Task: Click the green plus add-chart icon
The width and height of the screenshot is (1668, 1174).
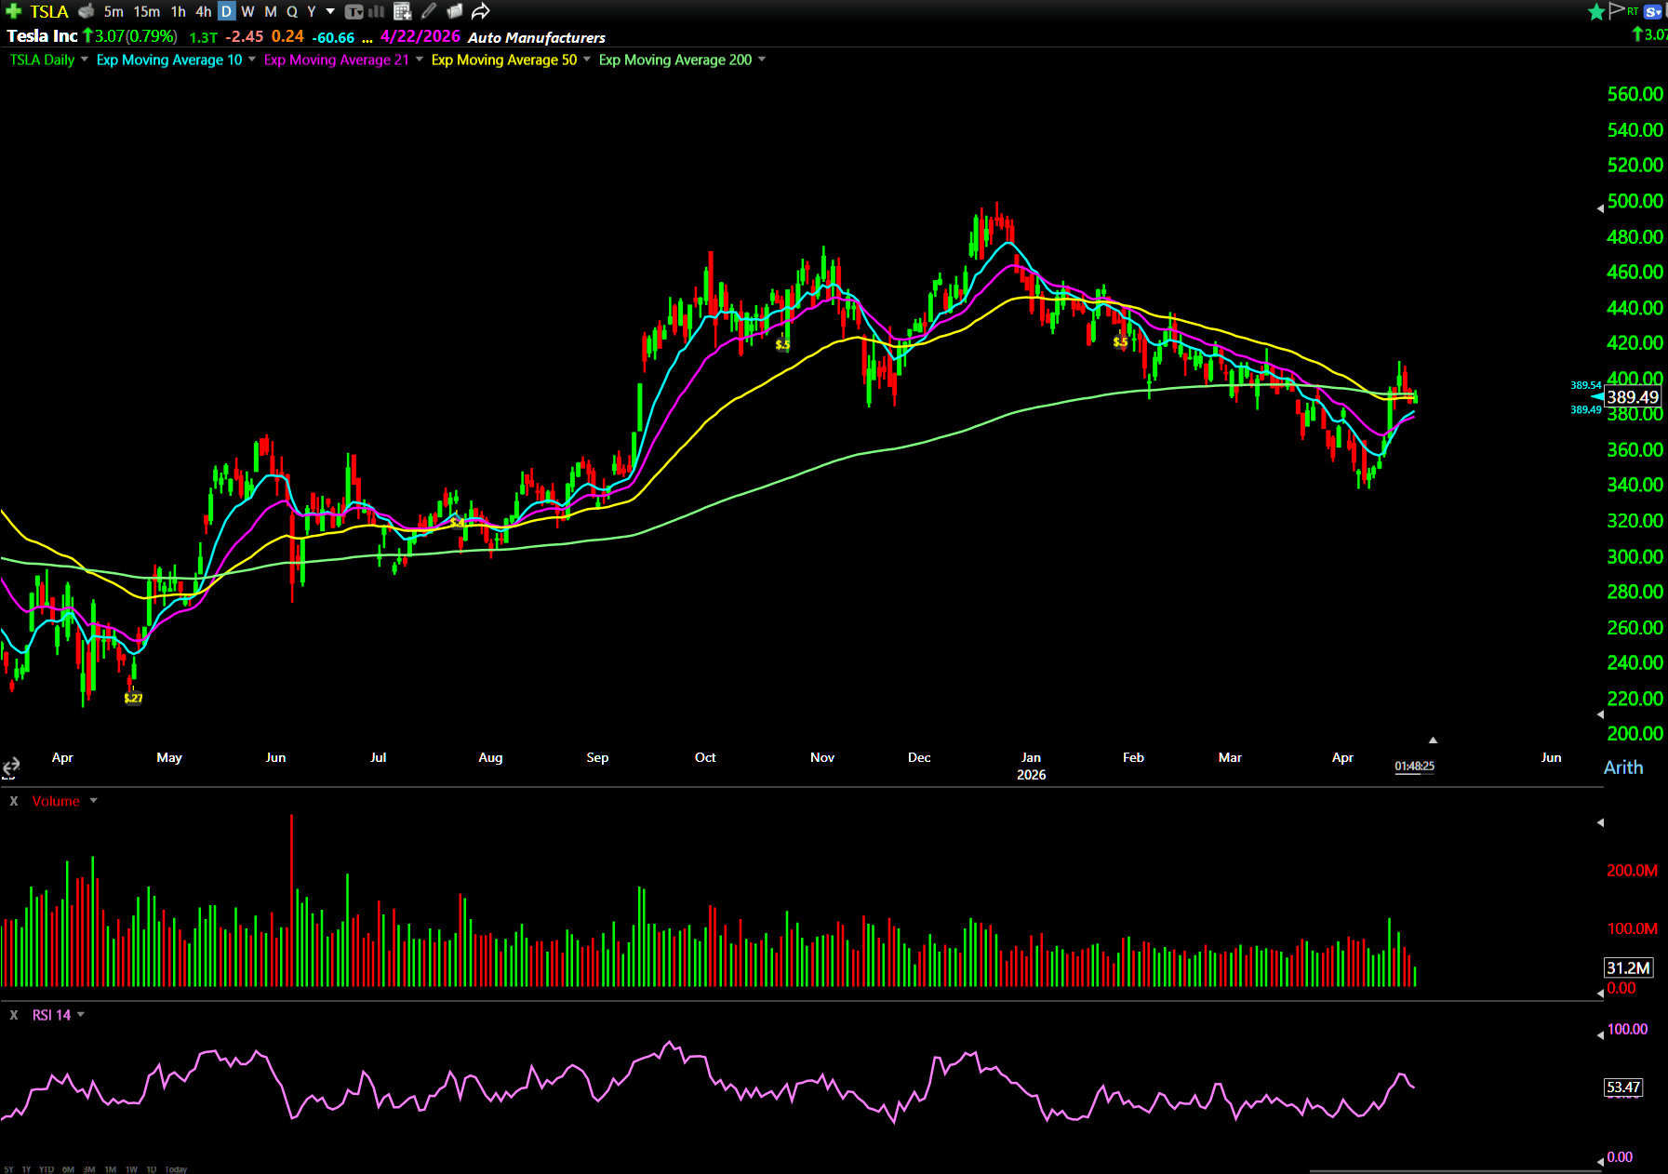Action: click(13, 11)
